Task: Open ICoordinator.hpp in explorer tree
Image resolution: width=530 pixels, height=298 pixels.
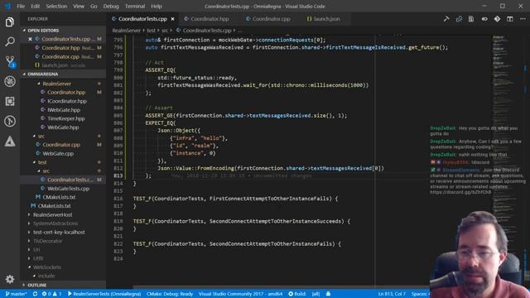Action: click(x=67, y=101)
